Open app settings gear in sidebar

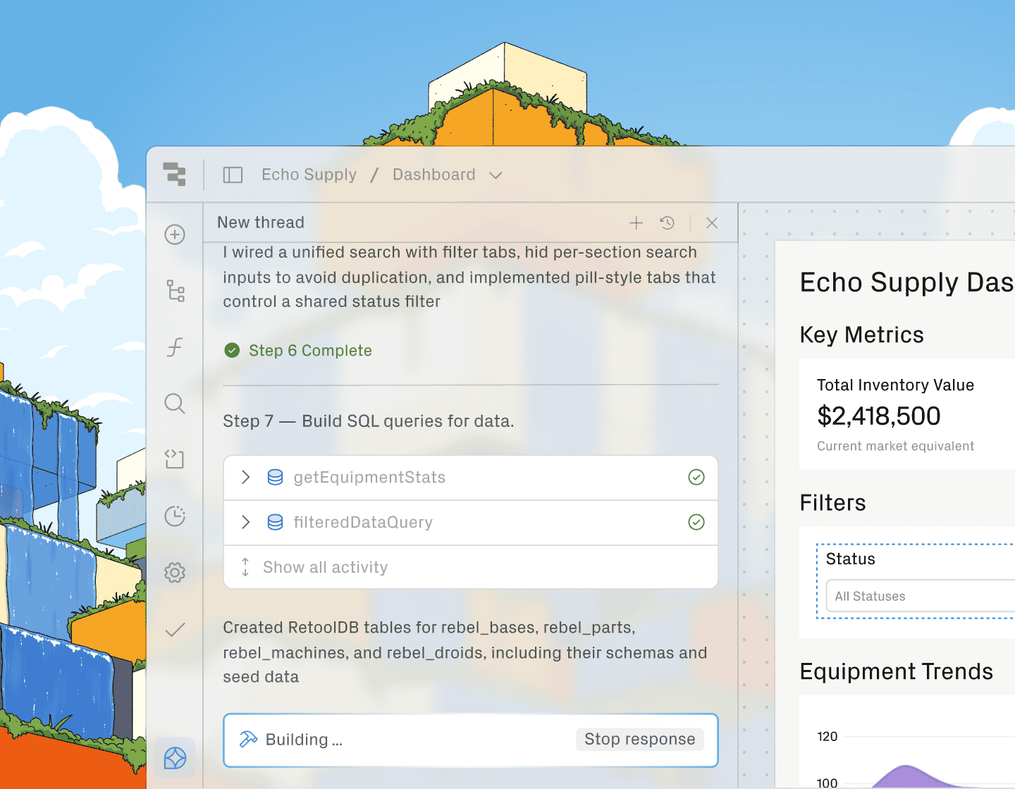(174, 573)
